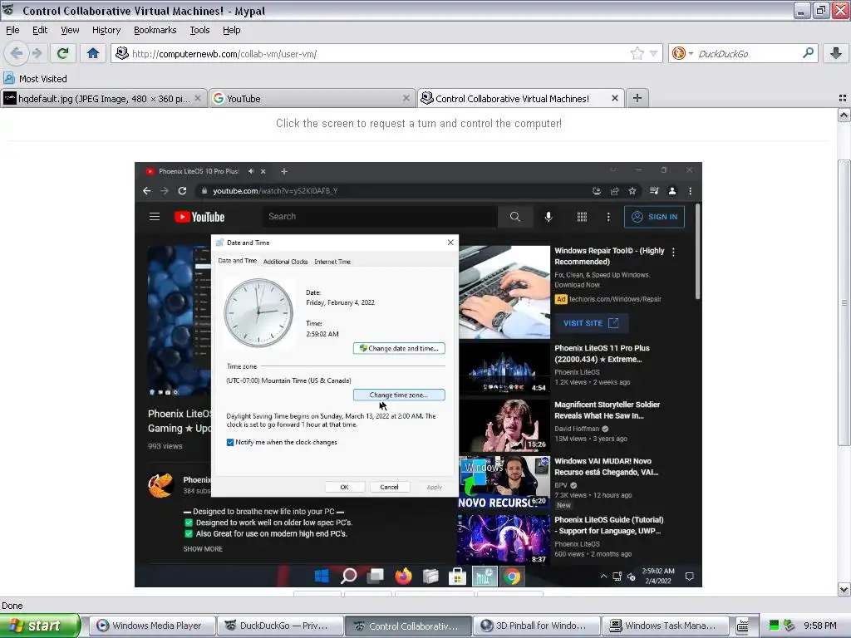Click VISIT SITE on the ad
This screenshot has width=851, height=638.
click(591, 323)
